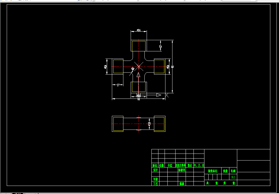Image resolution: width=279 pixels, height=194 pixels.
Task: Select the ⌀18 dimension in the side view
Action: coord(149,124)
